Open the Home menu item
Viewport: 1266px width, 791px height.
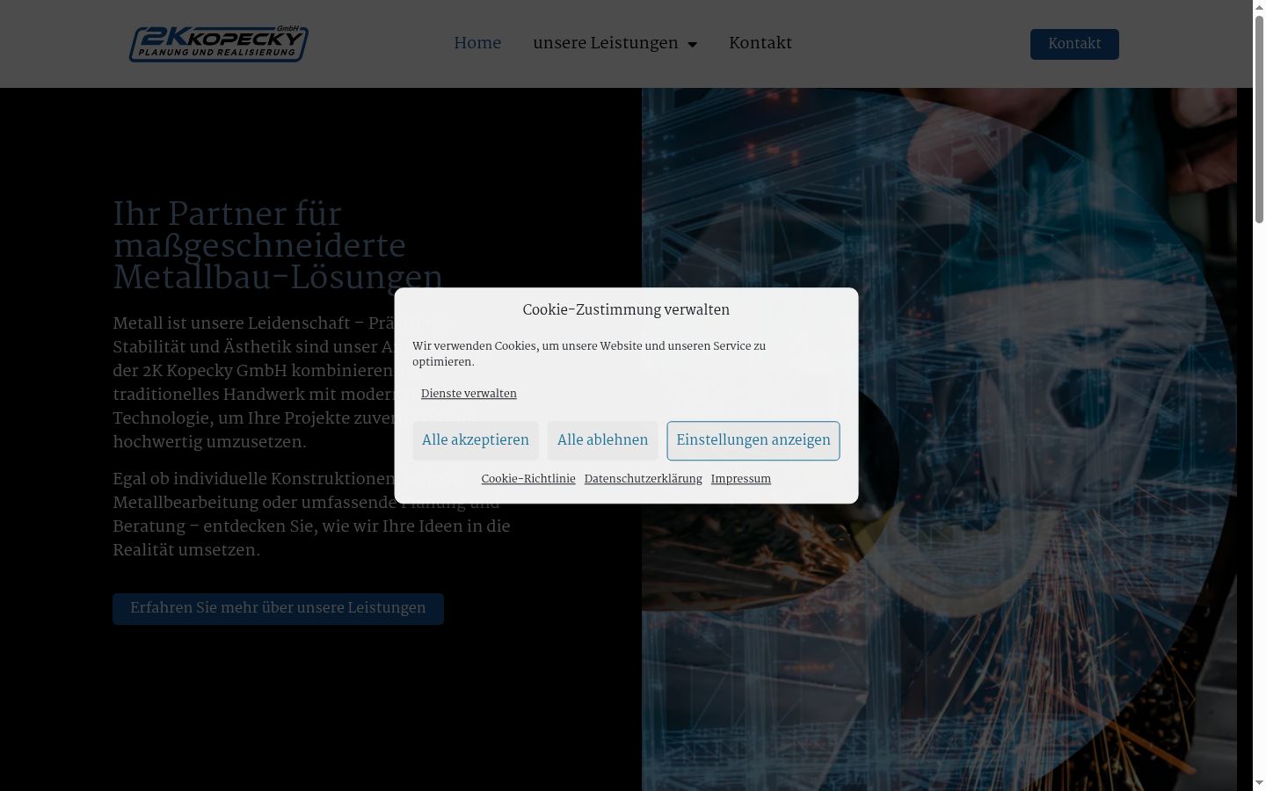click(x=477, y=44)
